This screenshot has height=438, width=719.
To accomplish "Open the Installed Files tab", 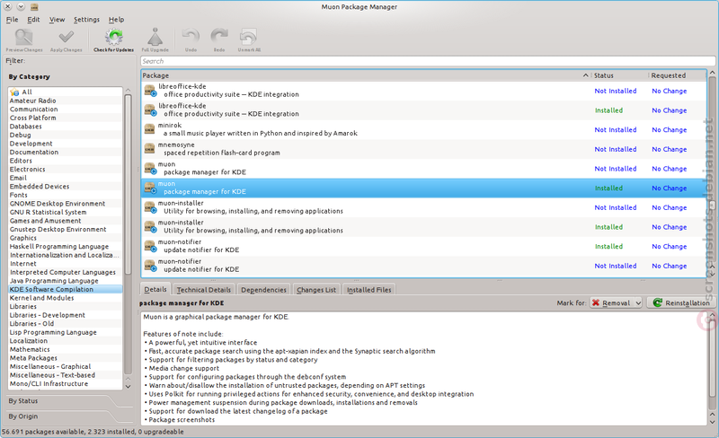I will 369,290.
